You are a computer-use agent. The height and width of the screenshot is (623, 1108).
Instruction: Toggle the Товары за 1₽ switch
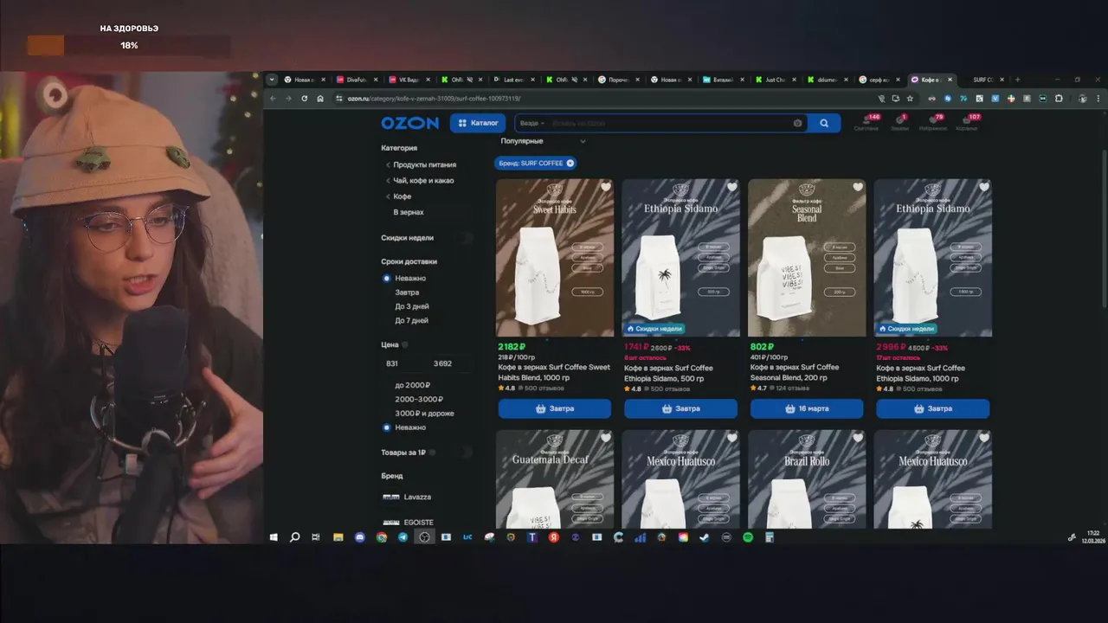pyautogui.click(x=467, y=453)
